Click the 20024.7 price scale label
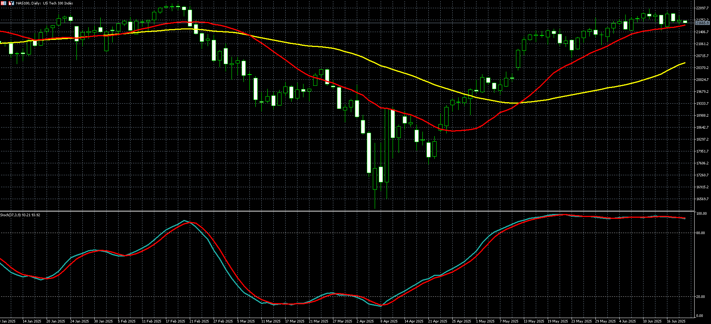Image resolution: width=711 pixels, height=324 pixels. click(x=702, y=79)
